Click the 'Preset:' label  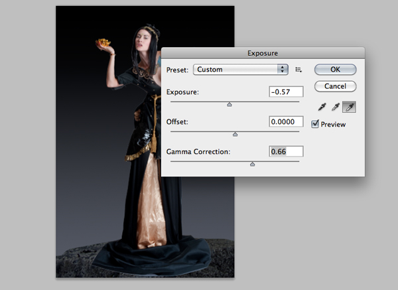pos(177,70)
